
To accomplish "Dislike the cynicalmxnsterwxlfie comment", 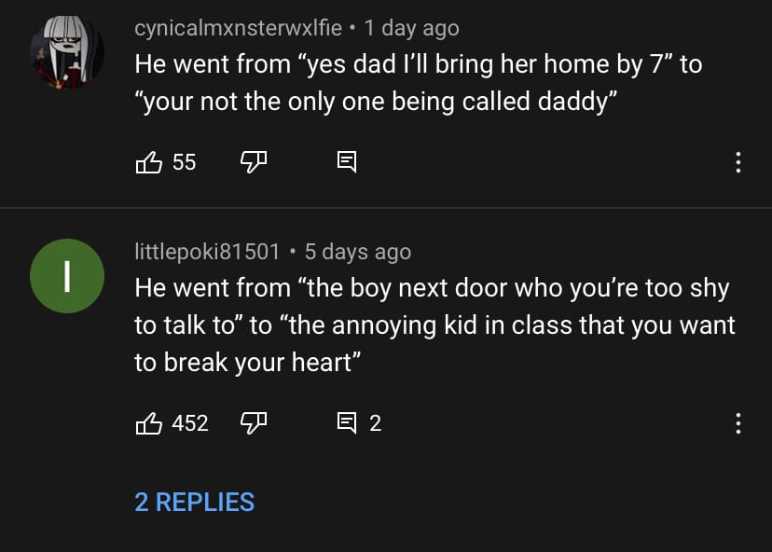I will (254, 162).
